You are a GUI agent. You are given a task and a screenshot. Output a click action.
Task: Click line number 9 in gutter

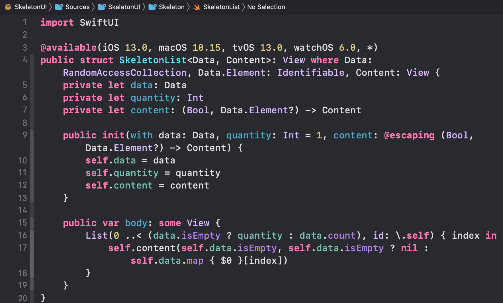click(x=25, y=135)
